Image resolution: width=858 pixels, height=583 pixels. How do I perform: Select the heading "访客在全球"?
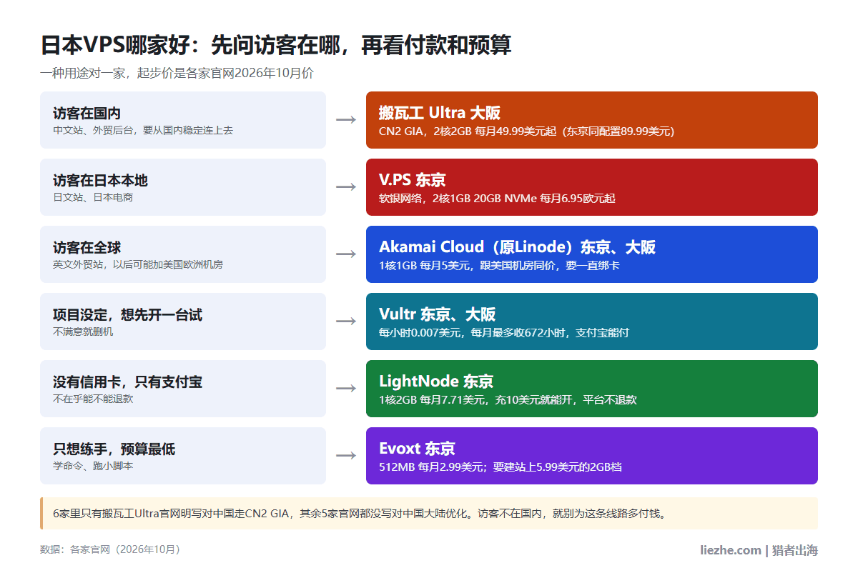coord(87,247)
